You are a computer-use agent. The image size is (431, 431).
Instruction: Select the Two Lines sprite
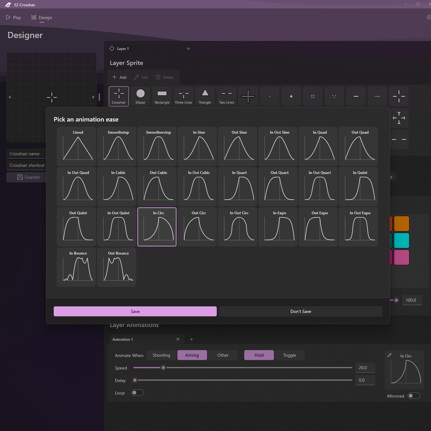point(226,96)
